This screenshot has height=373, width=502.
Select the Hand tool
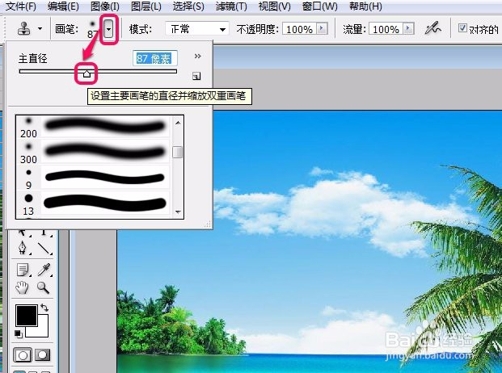tap(22, 287)
